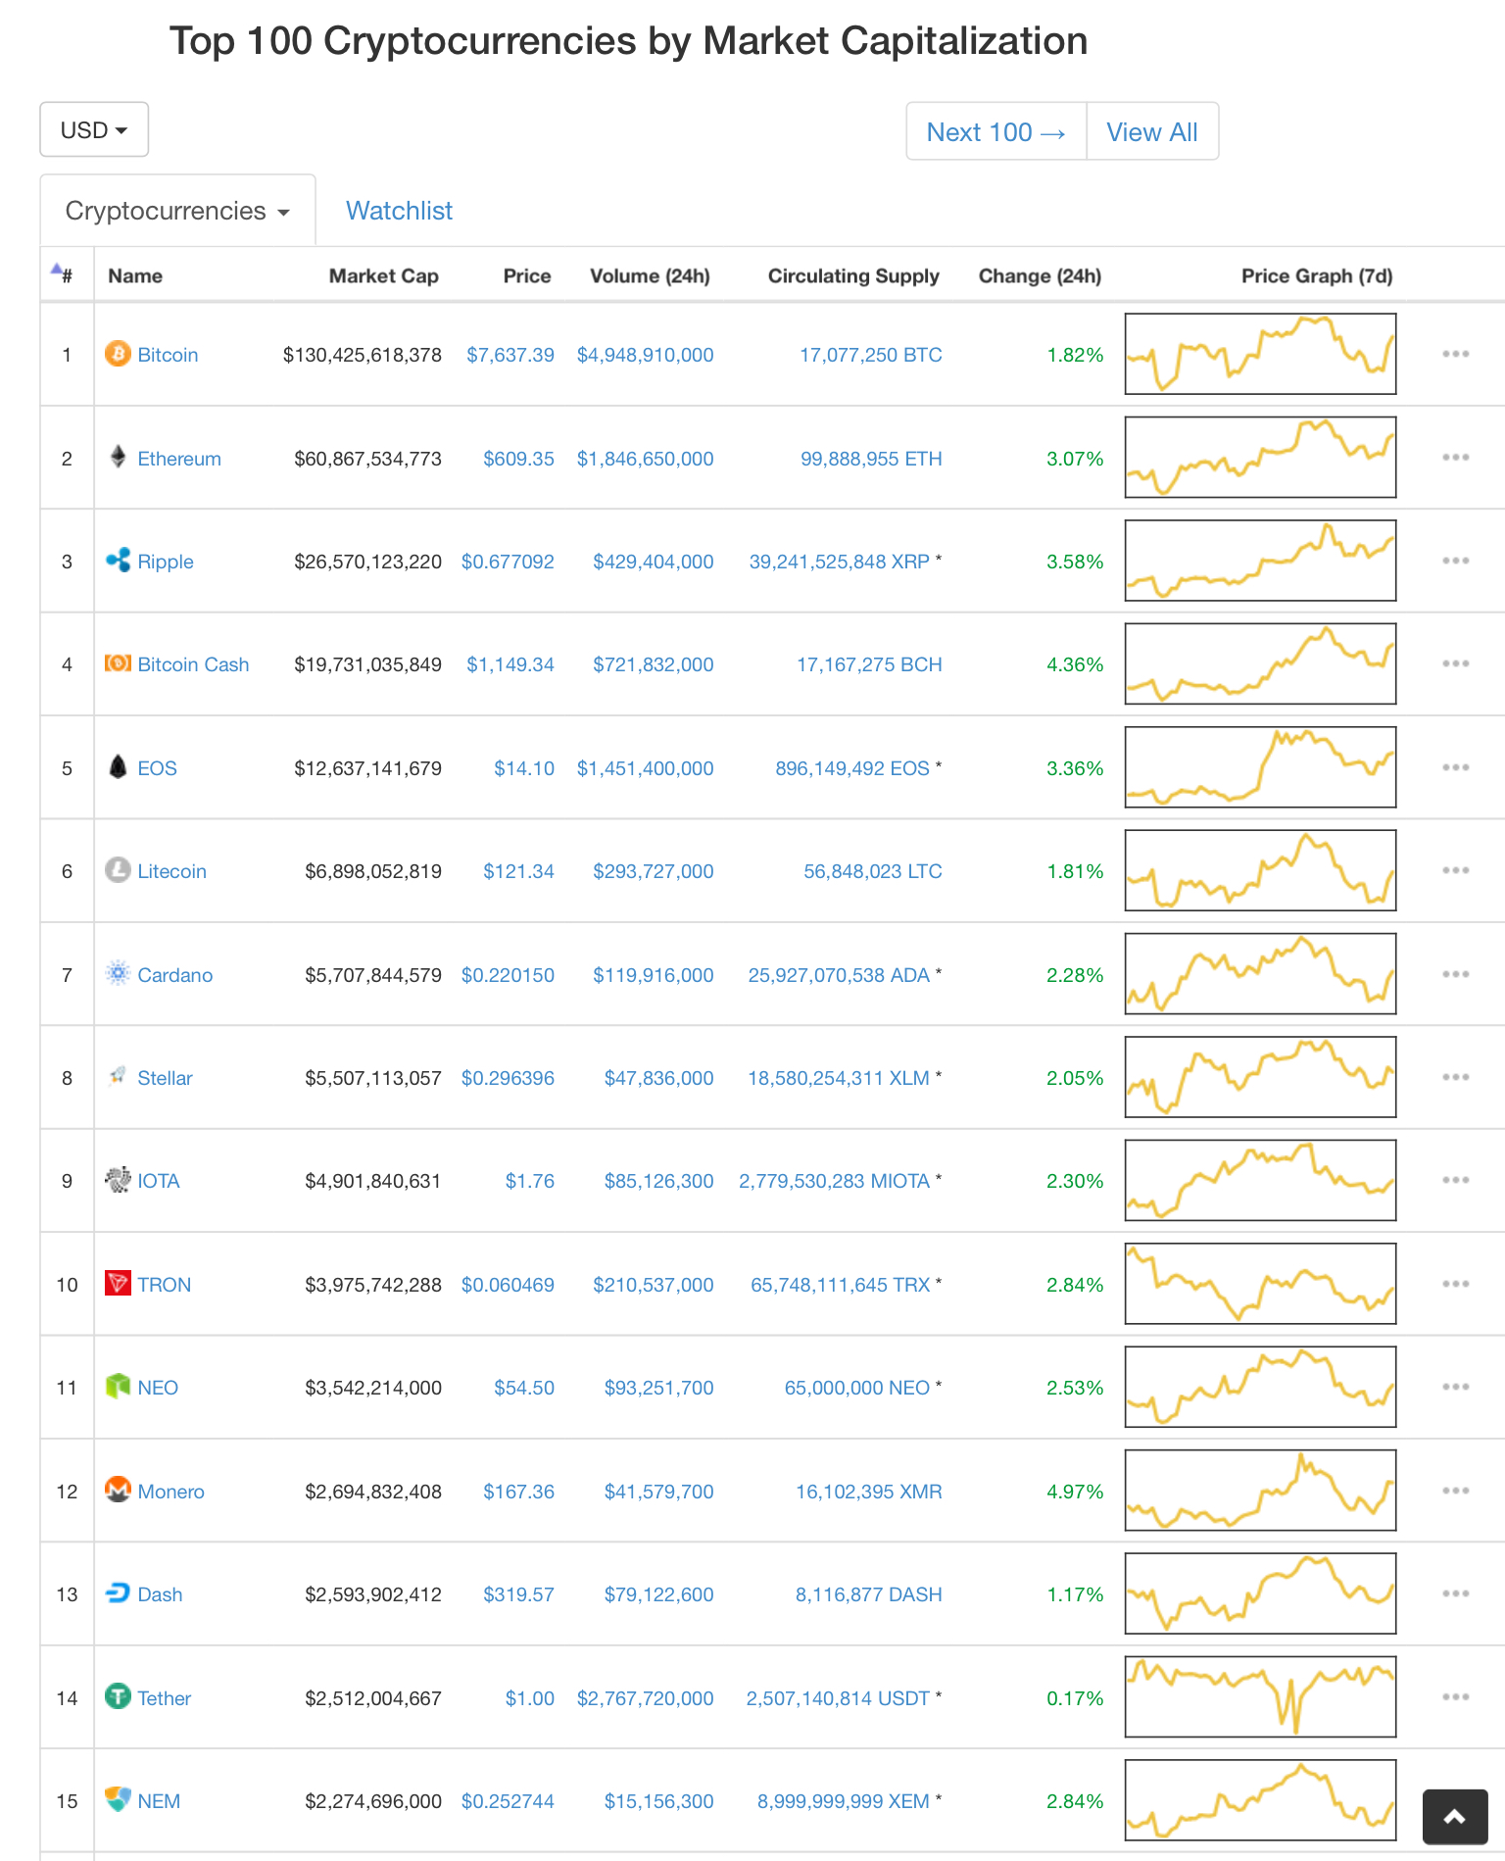
Task: Click the EOS 7d price graph
Action: tap(1260, 767)
